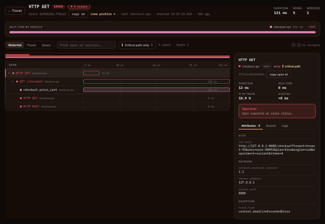Click the client kind badge

point(266,66)
